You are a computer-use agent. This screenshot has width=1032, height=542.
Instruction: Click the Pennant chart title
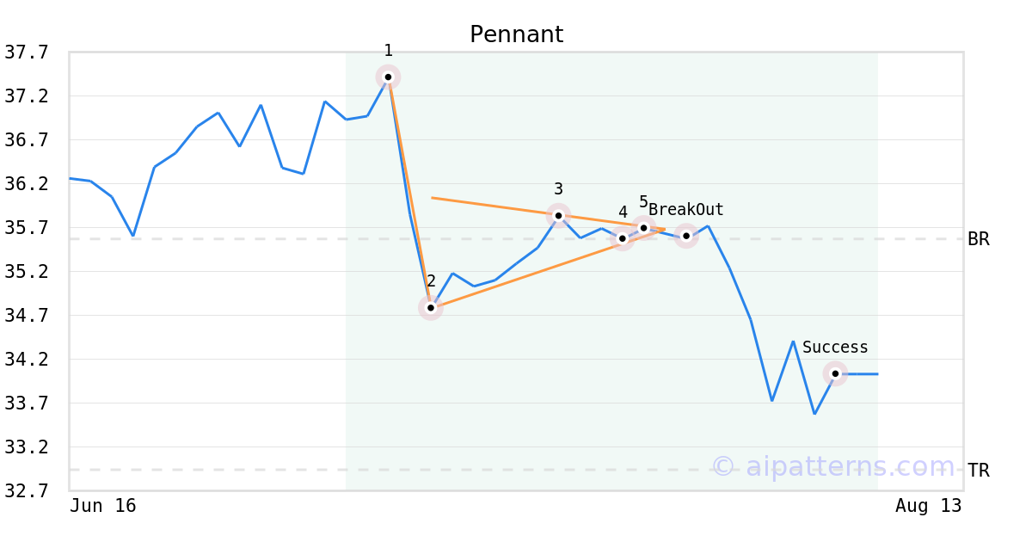516,35
